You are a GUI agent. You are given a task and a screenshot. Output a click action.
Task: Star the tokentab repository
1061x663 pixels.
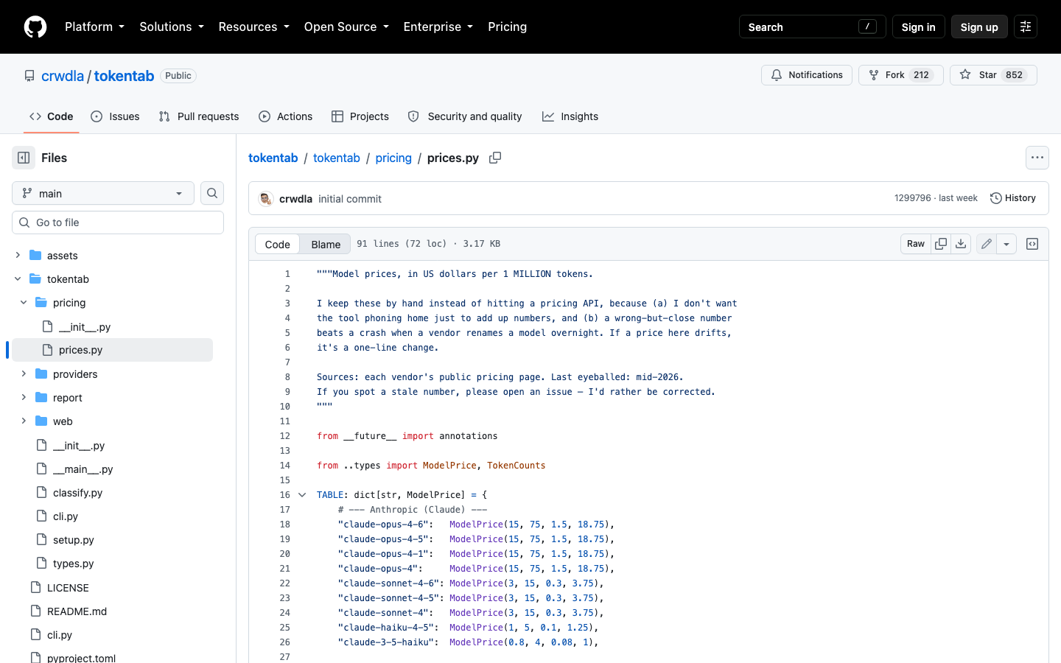[x=993, y=75]
